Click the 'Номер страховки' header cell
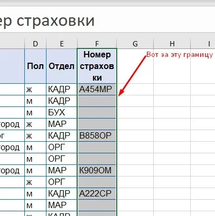Viewport: 215px width, 216px height. click(97, 66)
